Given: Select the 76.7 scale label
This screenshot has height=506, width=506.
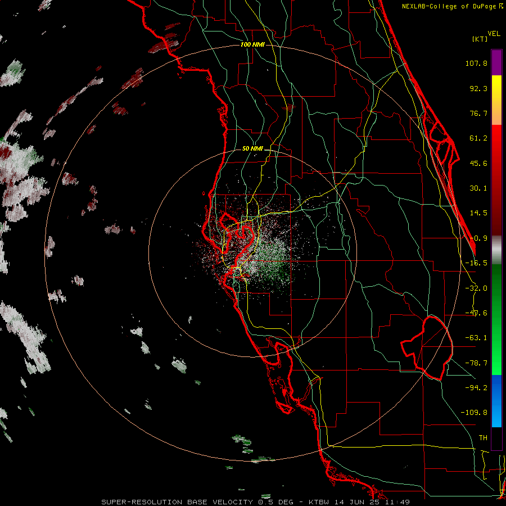Looking at the screenshot, I should point(478,113).
